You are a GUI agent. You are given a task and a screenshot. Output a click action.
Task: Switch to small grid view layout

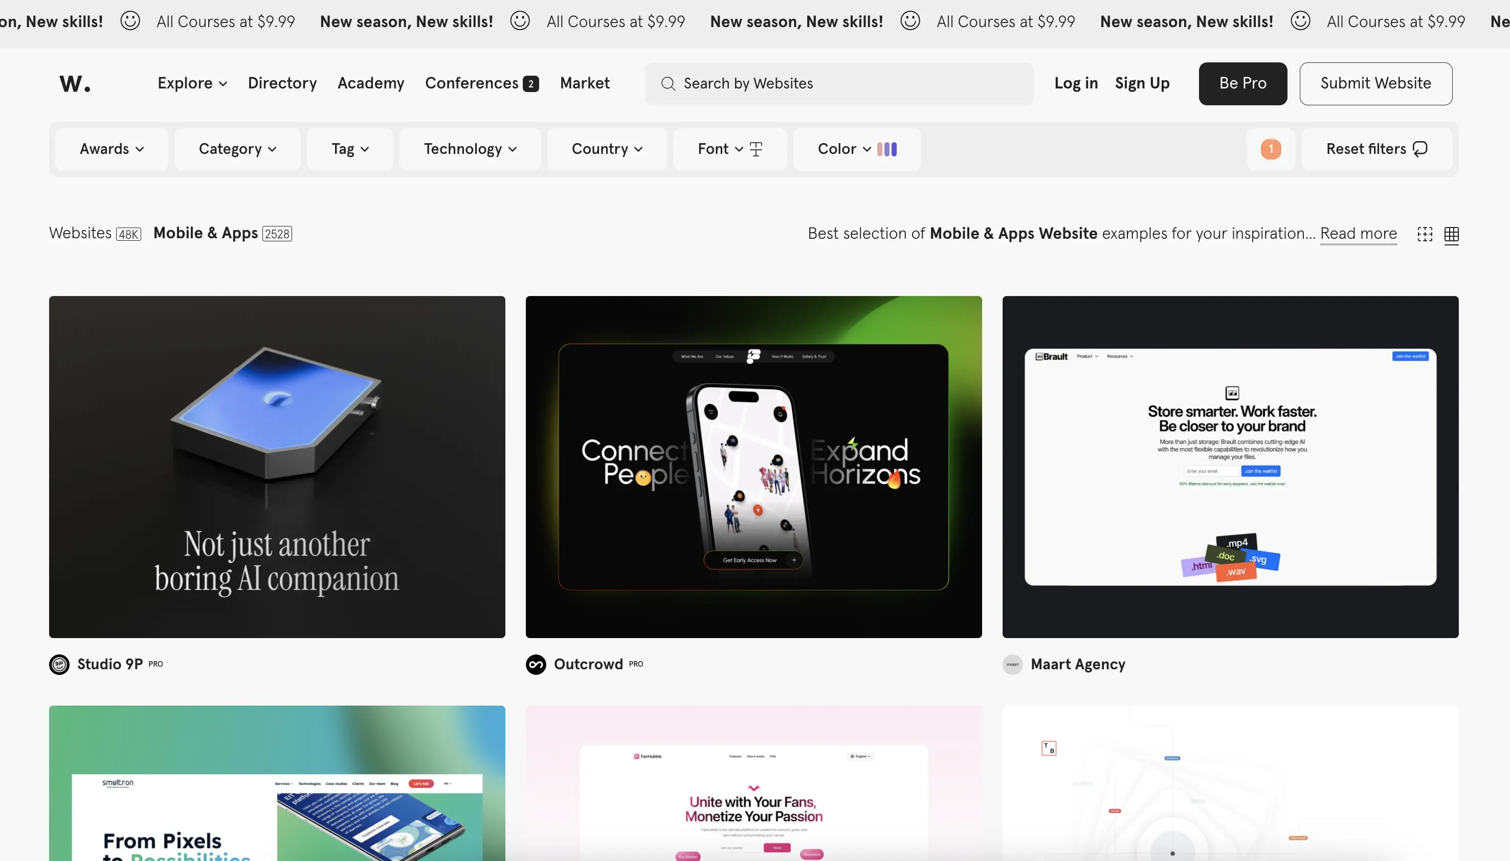click(x=1452, y=234)
